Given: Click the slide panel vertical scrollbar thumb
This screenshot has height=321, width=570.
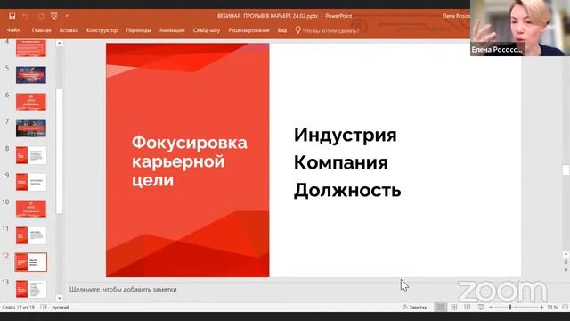Looking at the screenshot, I should point(60,151).
